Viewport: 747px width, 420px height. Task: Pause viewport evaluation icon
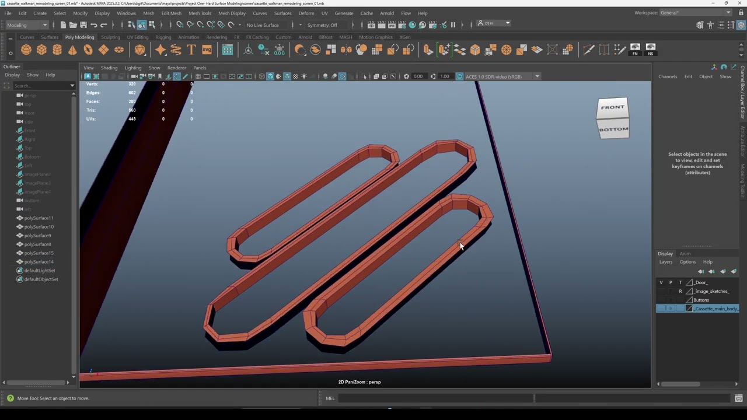[x=453, y=24]
